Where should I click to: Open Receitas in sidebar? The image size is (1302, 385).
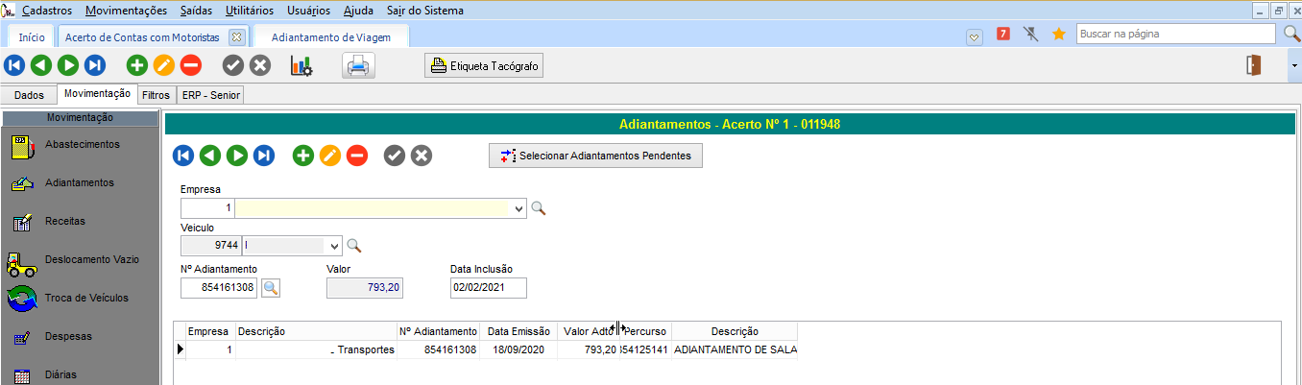pyautogui.click(x=64, y=221)
